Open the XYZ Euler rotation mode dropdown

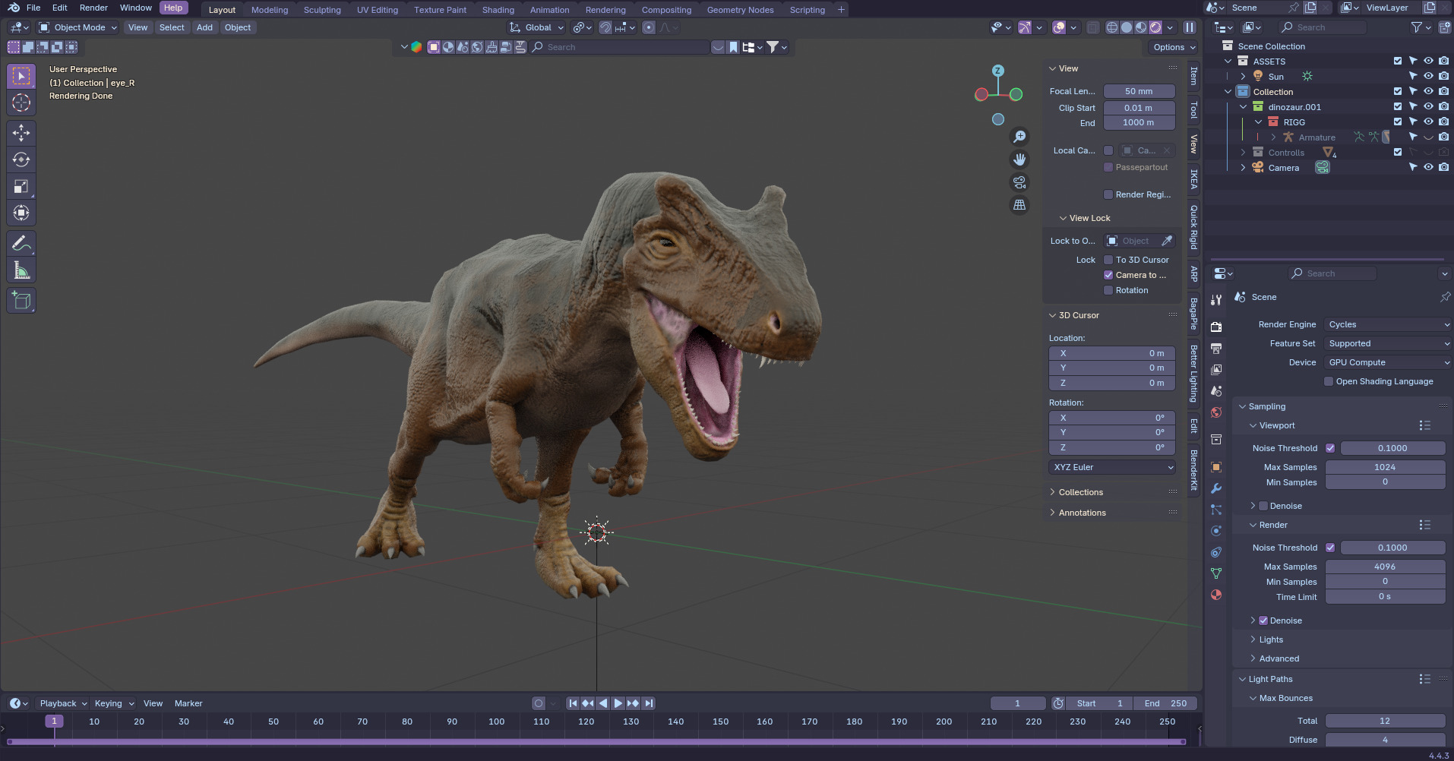[1112, 467]
